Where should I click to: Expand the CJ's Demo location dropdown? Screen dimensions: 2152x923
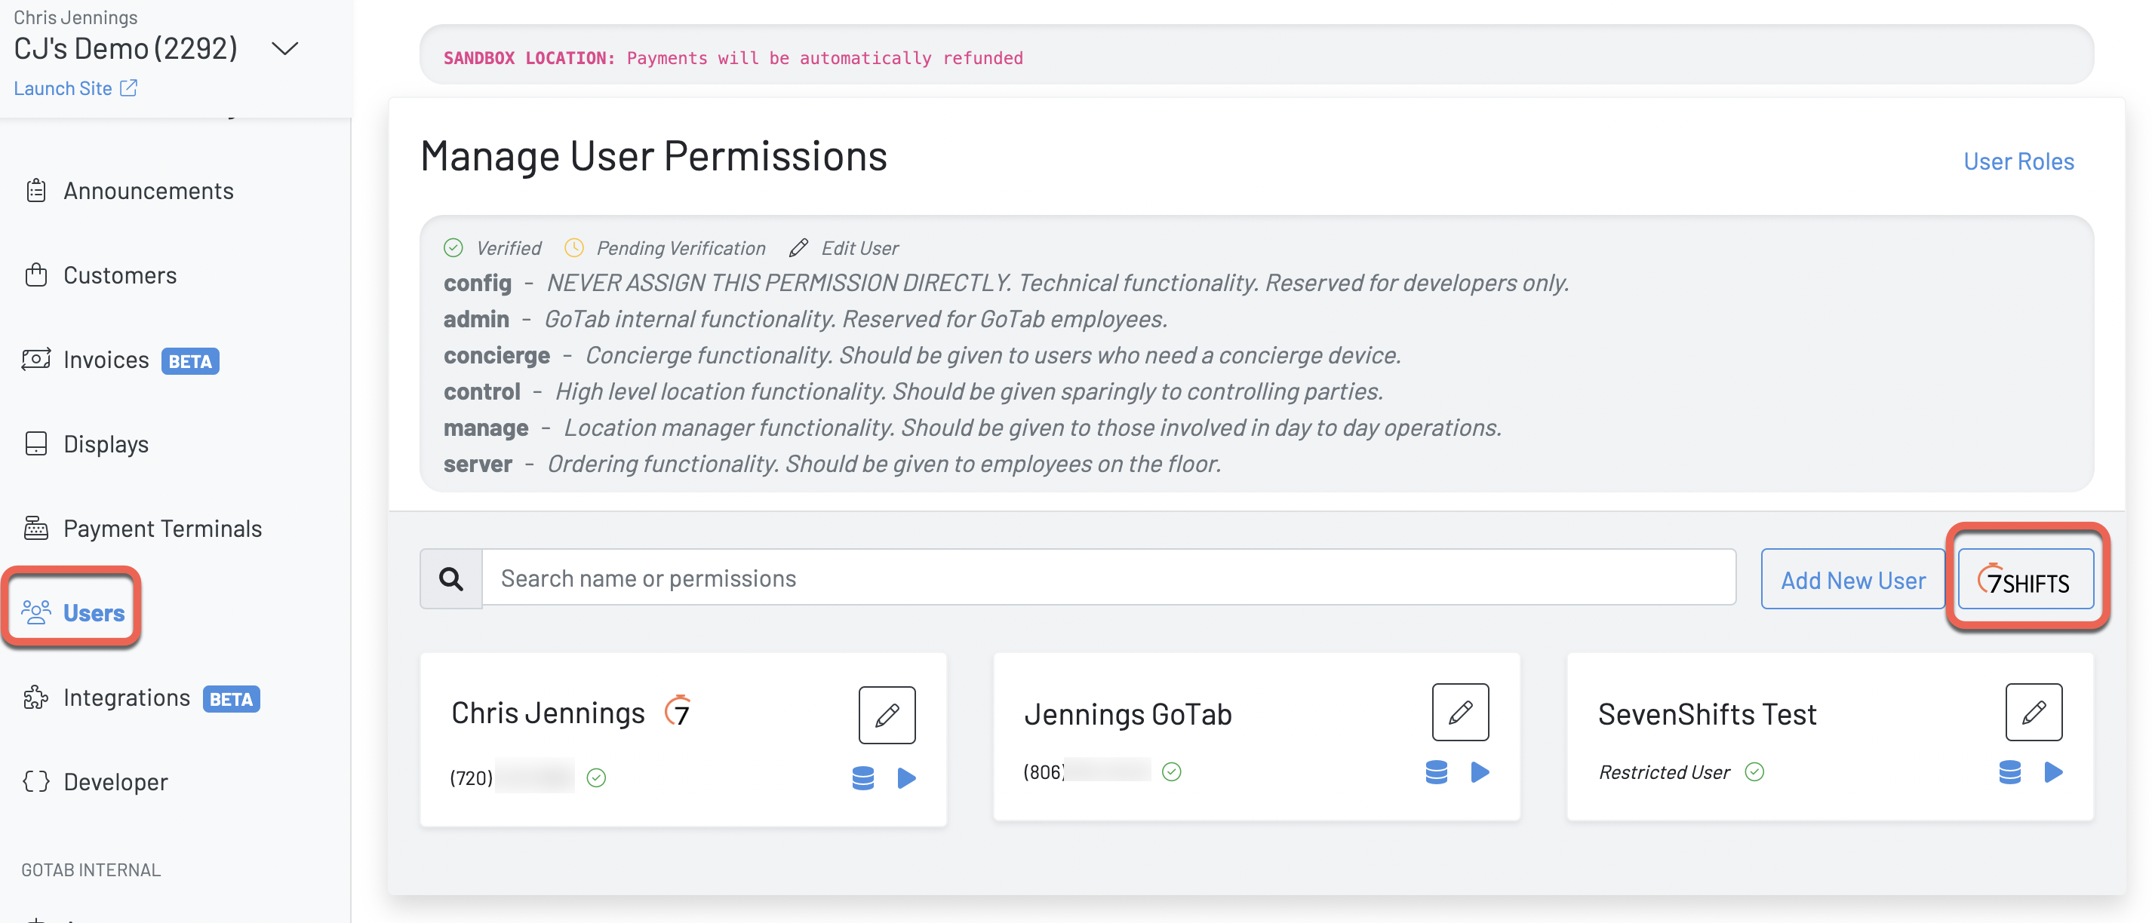[285, 49]
